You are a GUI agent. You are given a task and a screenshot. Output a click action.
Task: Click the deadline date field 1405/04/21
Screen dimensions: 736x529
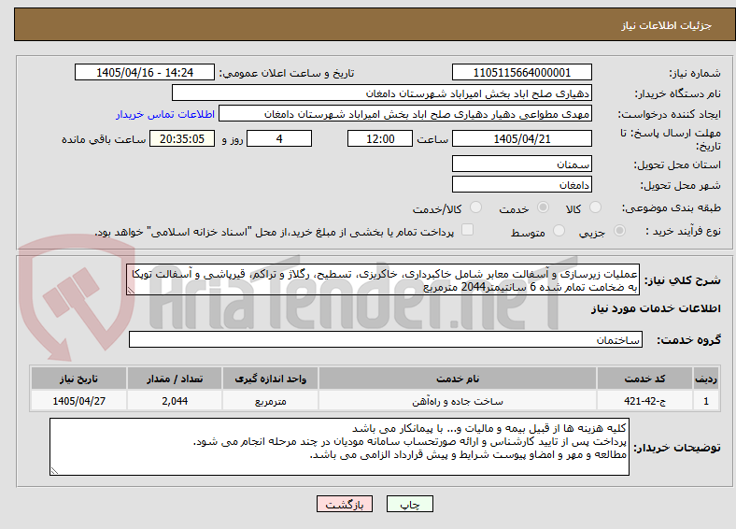tap(521, 138)
